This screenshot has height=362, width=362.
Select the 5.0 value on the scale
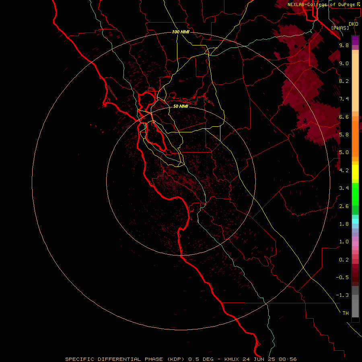[344, 152]
